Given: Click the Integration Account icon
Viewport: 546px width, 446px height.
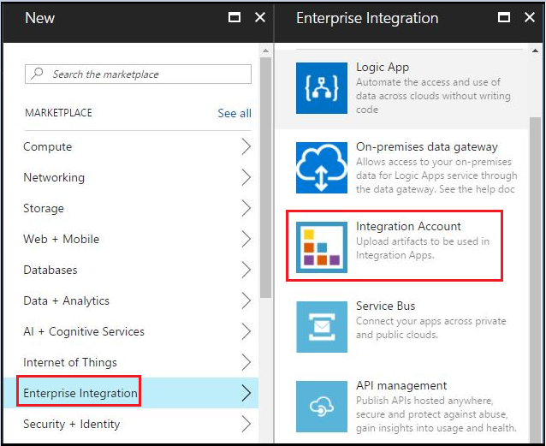Looking at the screenshot, I should tap(322, 247).
